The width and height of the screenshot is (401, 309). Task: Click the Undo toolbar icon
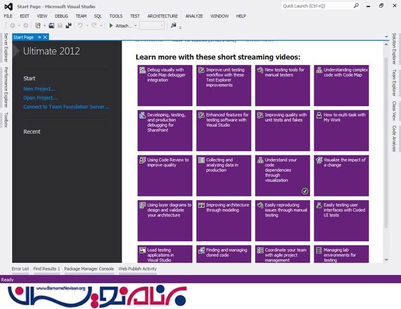tap(80, 26)
